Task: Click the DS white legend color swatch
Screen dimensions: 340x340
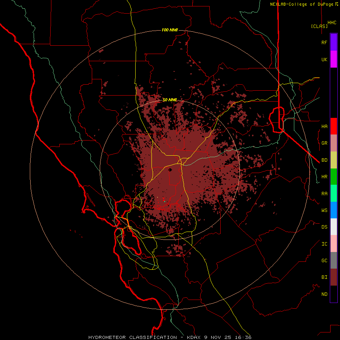Action: tap(334, 227)
